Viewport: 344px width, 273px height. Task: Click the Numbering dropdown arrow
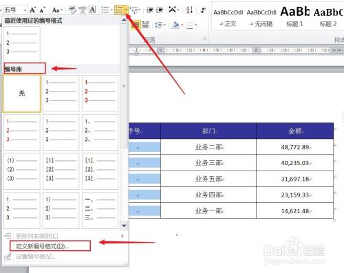(x=127, y=10)
